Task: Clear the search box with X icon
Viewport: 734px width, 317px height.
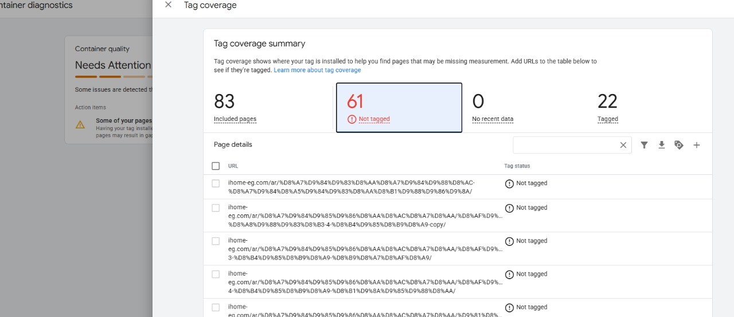Action: point(623,145)
